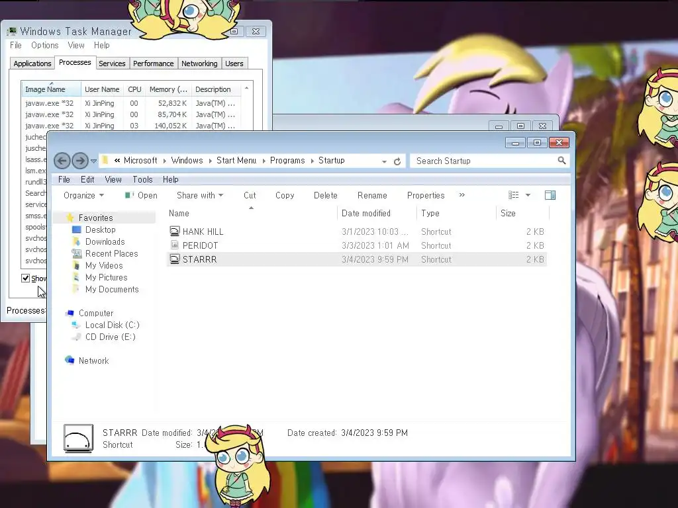Viewport: 678px width, 508px height.
Task: Open Recent Places in navigation pane
Action: click(111, 253)
